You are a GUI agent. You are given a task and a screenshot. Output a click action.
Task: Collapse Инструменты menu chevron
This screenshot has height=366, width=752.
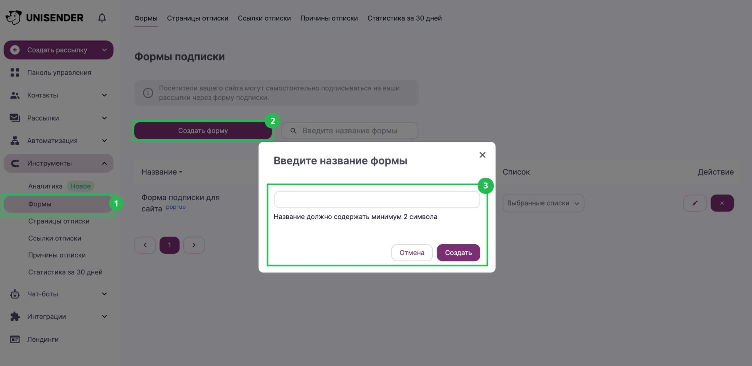tap(104, 163)
